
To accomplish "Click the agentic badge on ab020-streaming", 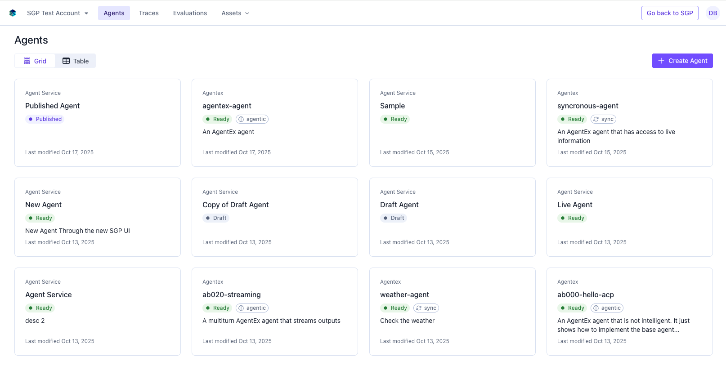I will coord(252,308).
